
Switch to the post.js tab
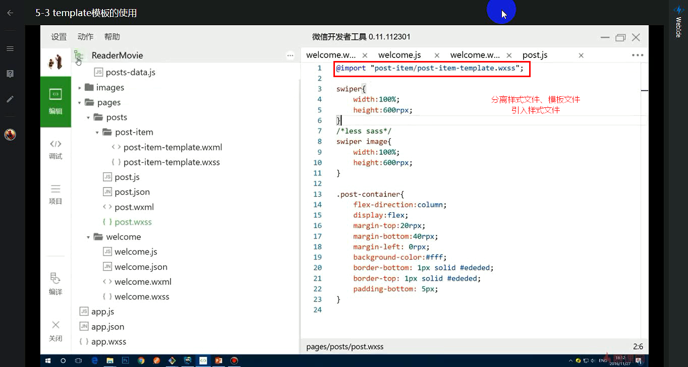(535, 55)
